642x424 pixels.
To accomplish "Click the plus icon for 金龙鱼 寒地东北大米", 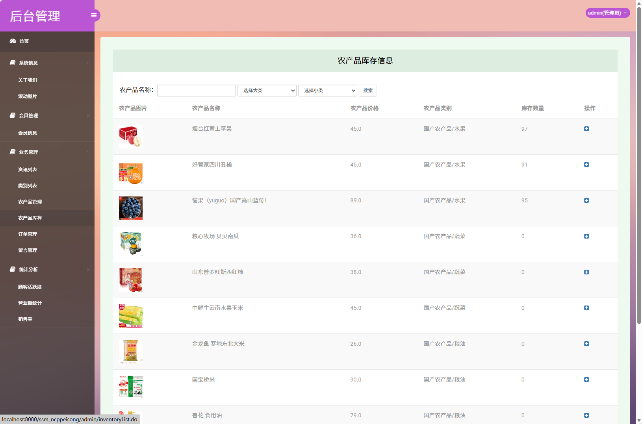I will 586,344.
